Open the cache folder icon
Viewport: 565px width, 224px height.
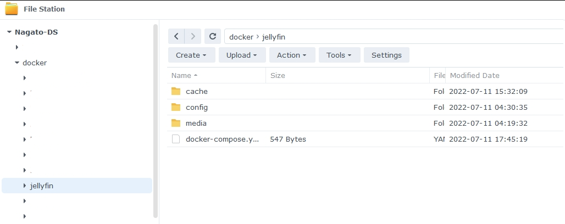coord(176,91)
